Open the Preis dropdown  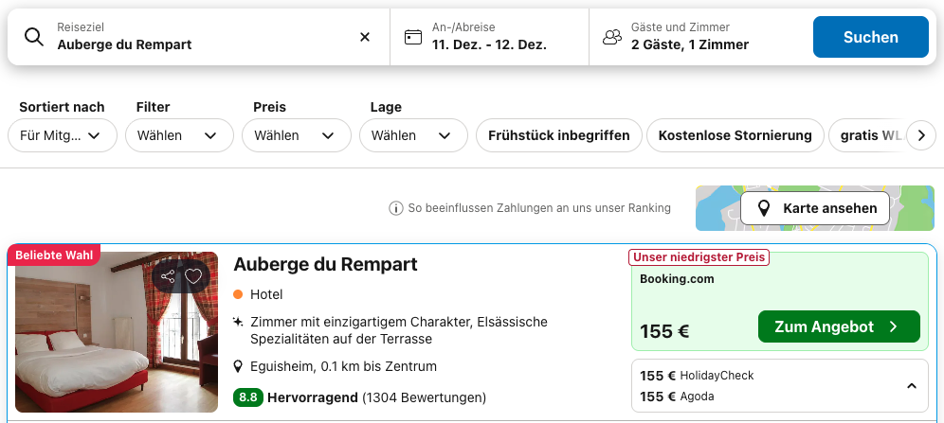296,135
